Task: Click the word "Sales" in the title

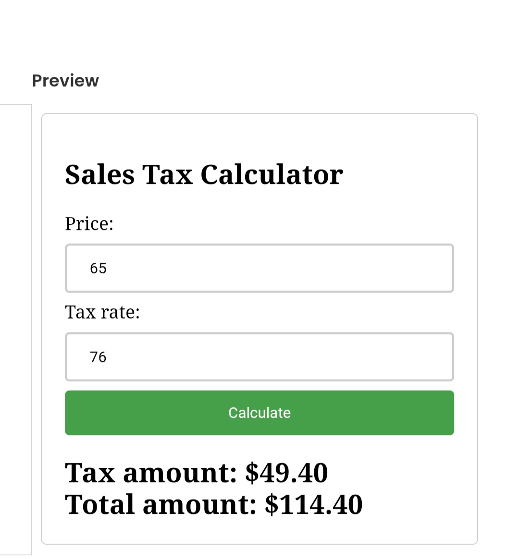Action: [x=99, y=174]
